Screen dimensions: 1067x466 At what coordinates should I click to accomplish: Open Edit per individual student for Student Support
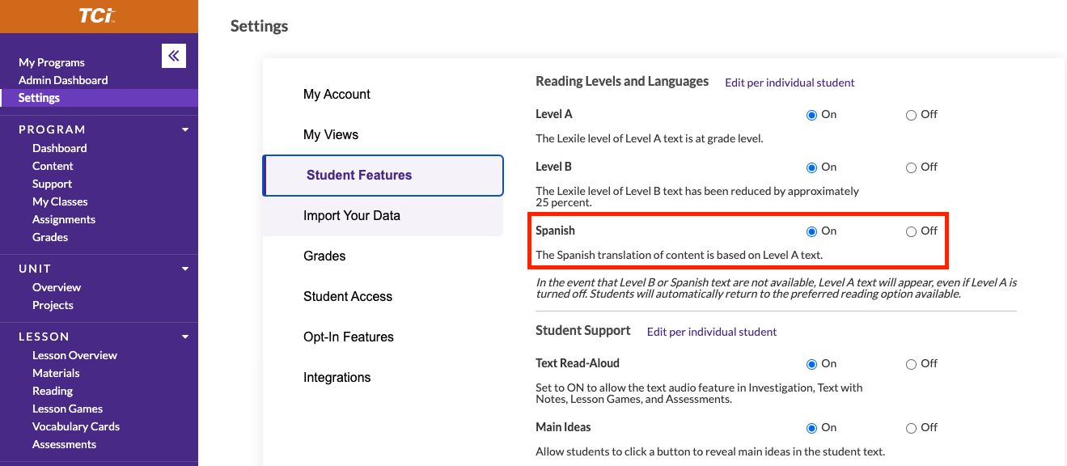click(x=711, y=331)
